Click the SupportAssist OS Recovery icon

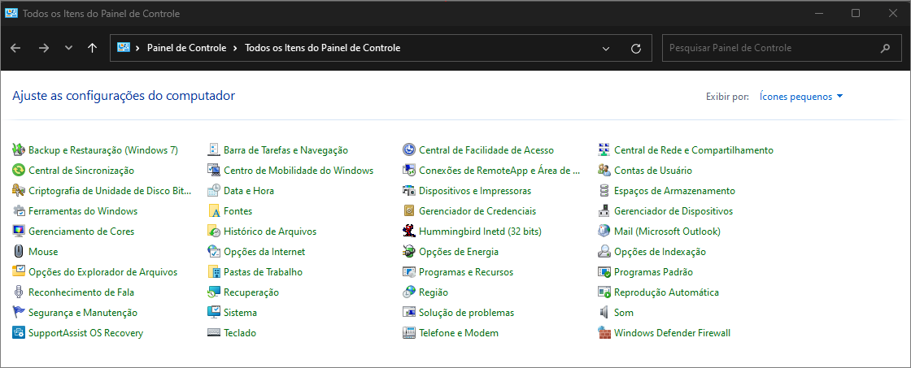[x=19, y=333]
